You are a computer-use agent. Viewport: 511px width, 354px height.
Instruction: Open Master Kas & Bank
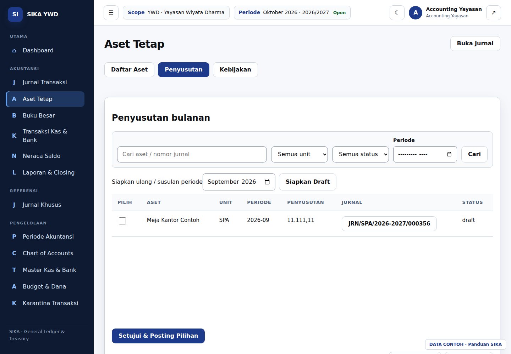coord(45,270)
